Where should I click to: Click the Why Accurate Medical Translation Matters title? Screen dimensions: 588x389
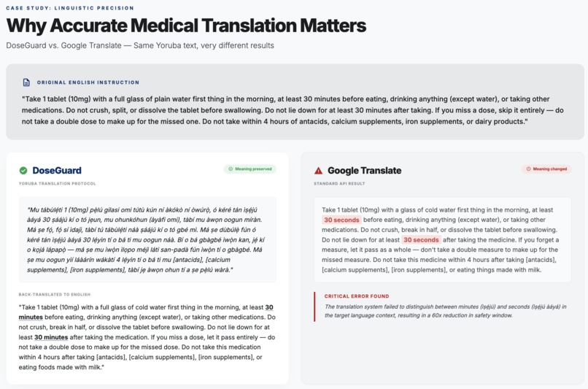coord(186,26)
